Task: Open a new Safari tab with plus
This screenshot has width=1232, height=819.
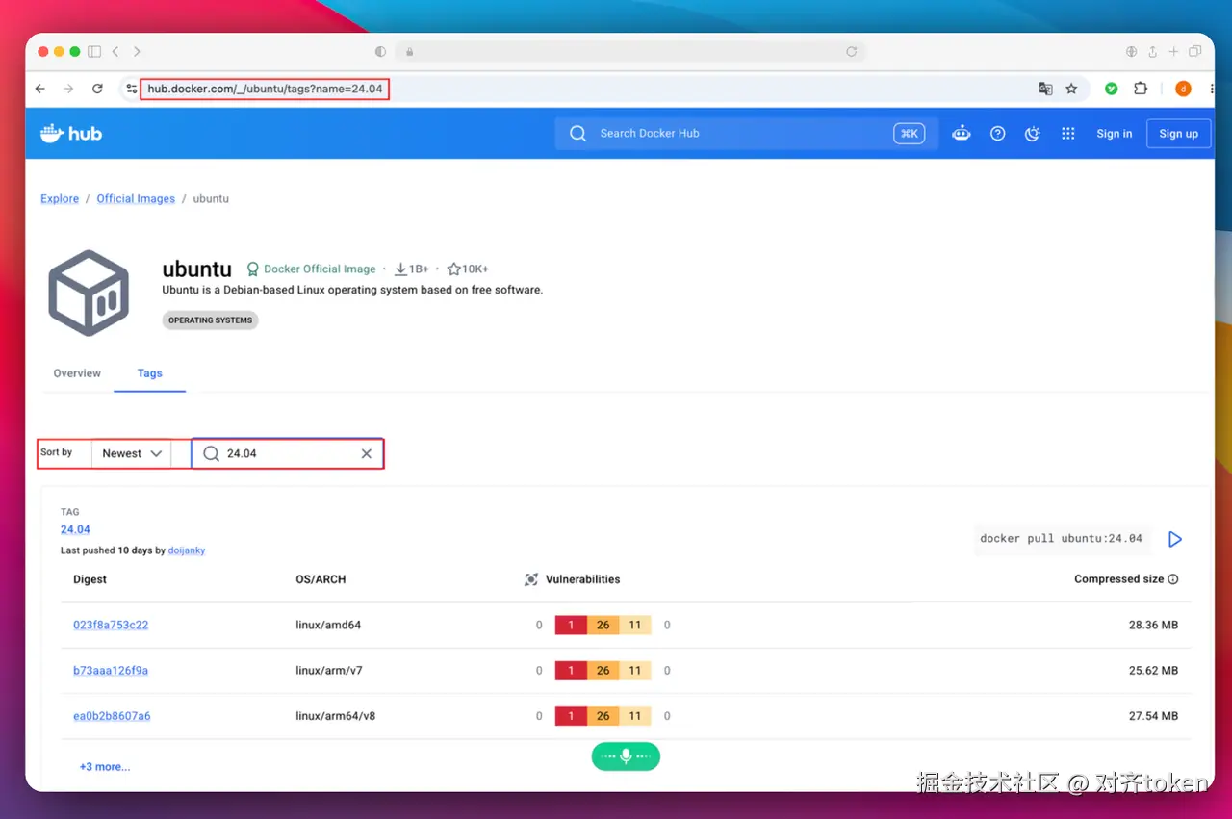Action: point(1173,51)
